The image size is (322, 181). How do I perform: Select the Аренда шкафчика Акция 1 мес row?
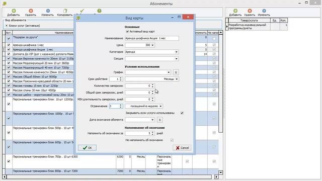(x=43, y=49)
